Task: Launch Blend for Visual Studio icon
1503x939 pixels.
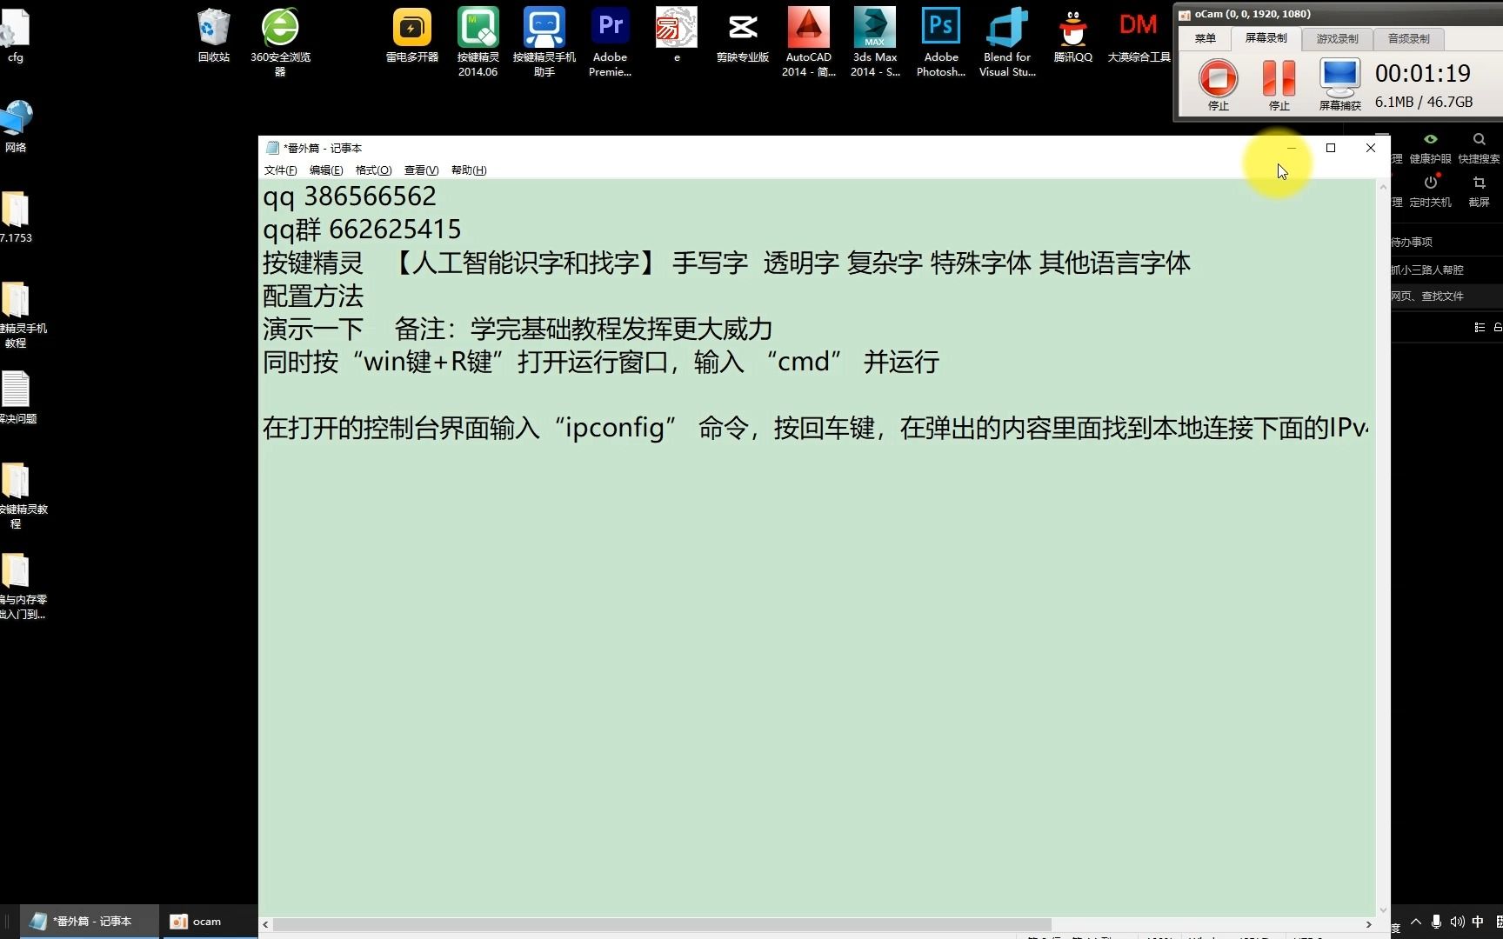Action: [x=1007, y=42]
